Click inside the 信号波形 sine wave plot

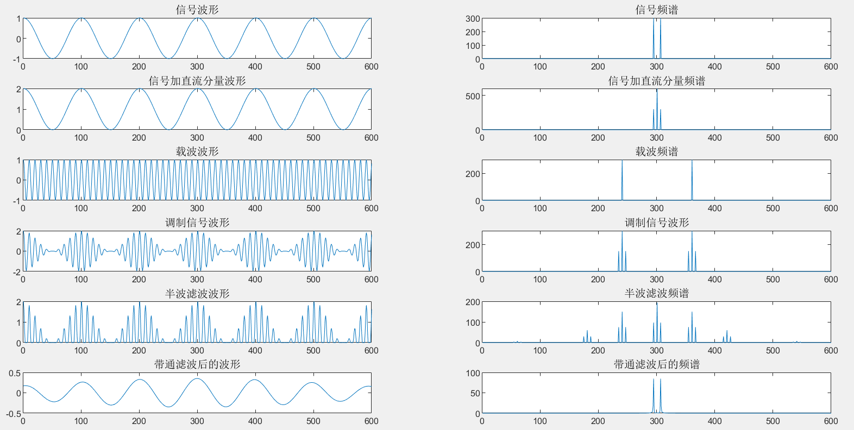point(197,39)
